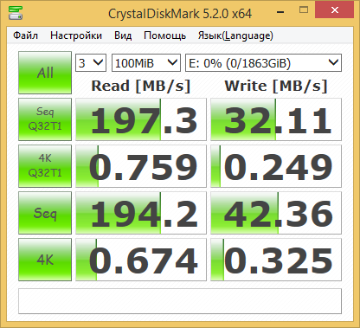Screen dimensions: 360x328
Task: Click the Seq Q32T1 write result 32.11
Action: coord(276,119)
